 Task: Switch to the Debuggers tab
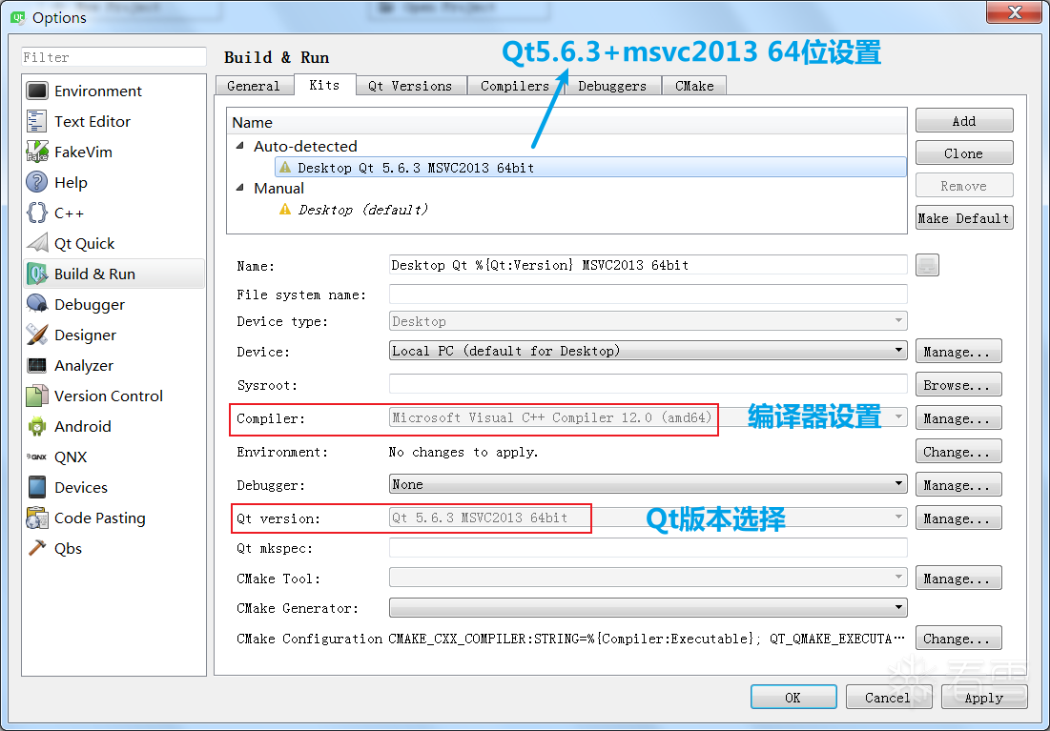pyautogui.click(x=612, y=86)
